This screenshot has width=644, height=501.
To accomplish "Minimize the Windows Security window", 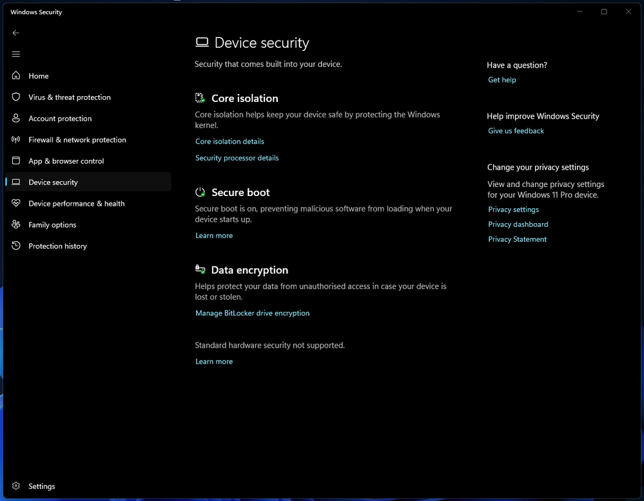I will (x=580, y=12).
